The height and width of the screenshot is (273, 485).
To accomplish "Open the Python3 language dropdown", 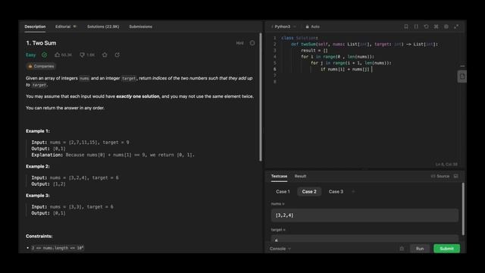I will [x=284, y=27].
